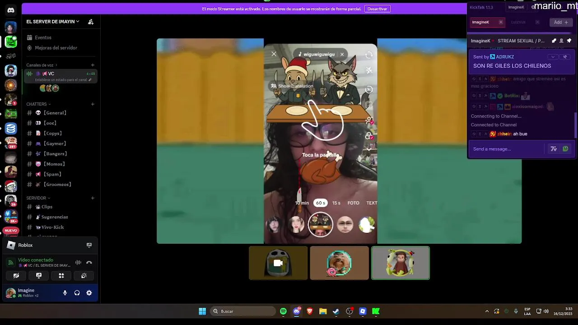Disconnect from voice call
578x325 pixels.
(89, 262)
